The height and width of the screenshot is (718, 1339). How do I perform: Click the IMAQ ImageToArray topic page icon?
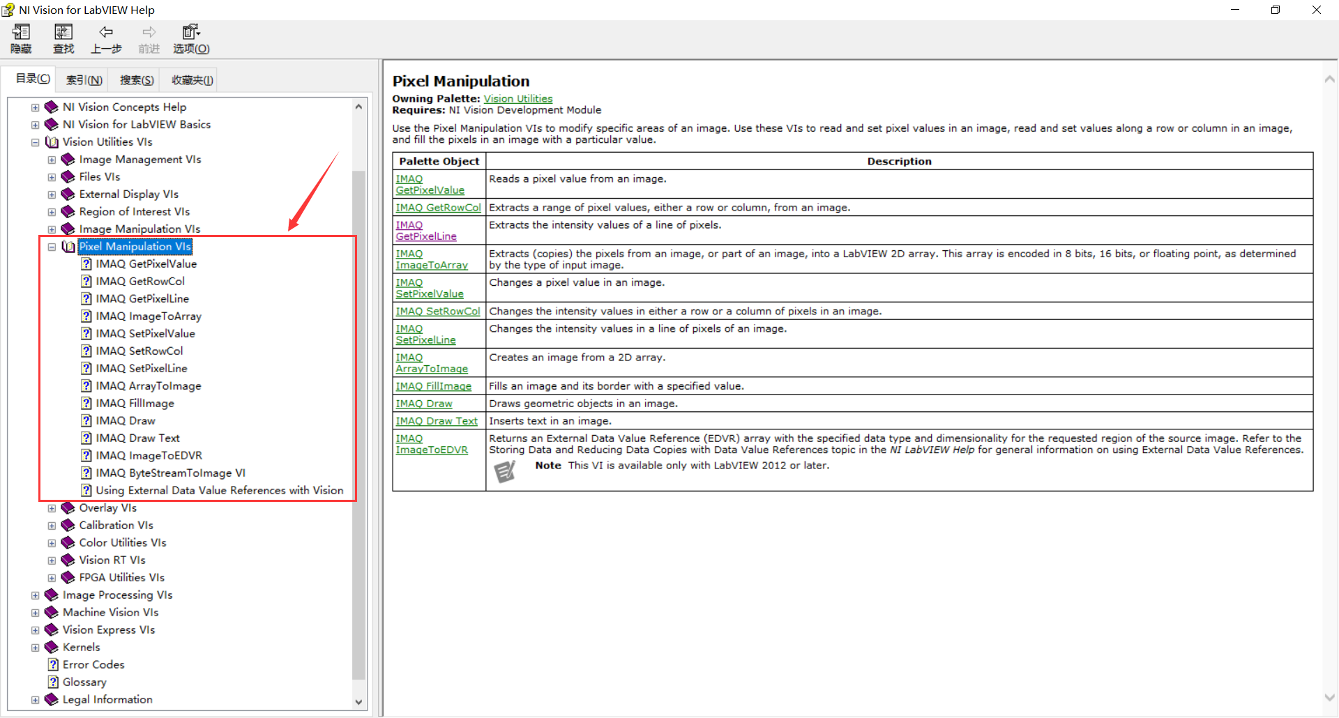86,316
